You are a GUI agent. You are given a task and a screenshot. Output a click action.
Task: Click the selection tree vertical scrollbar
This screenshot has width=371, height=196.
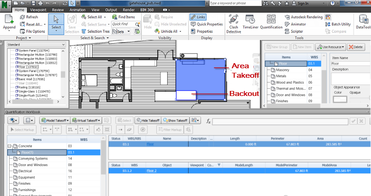point(63,74)
